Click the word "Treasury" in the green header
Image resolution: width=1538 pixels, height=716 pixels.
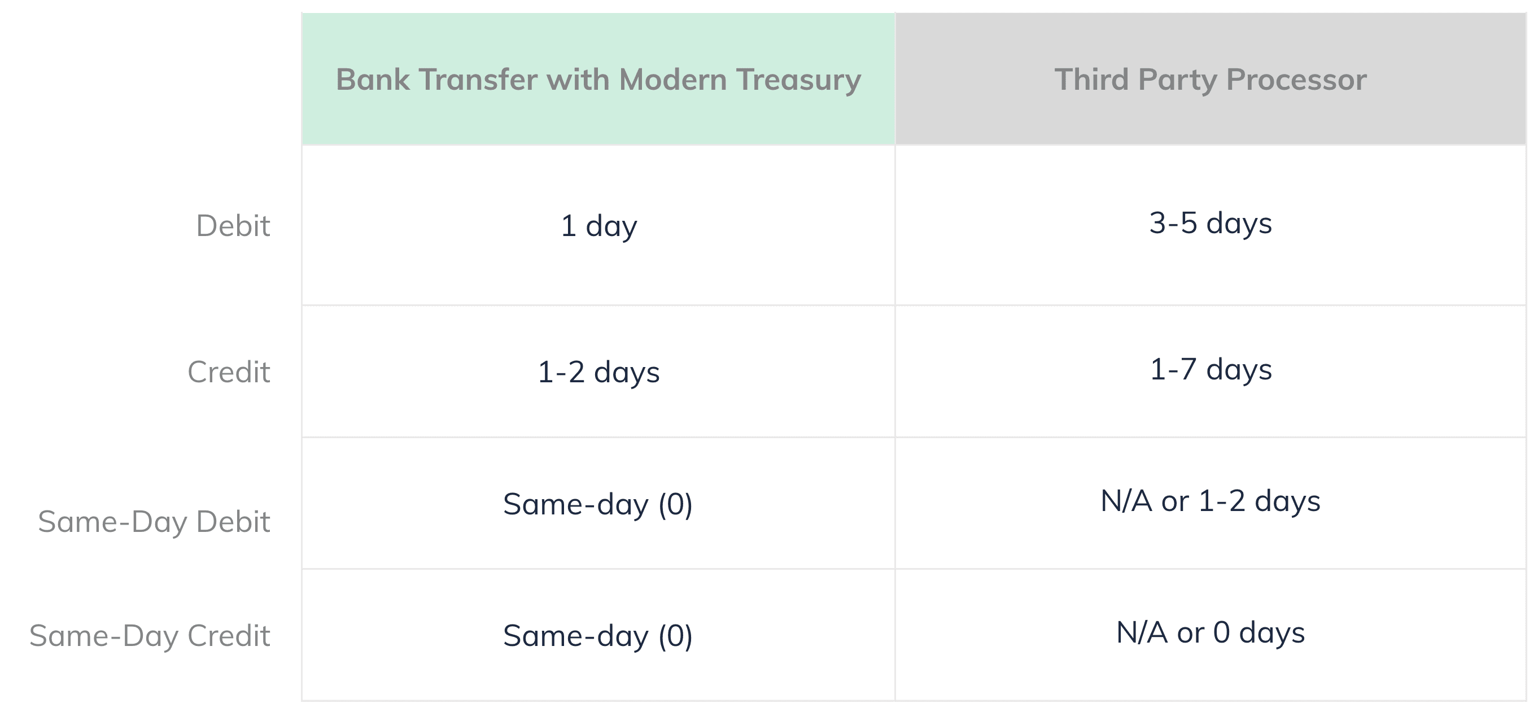798,80
